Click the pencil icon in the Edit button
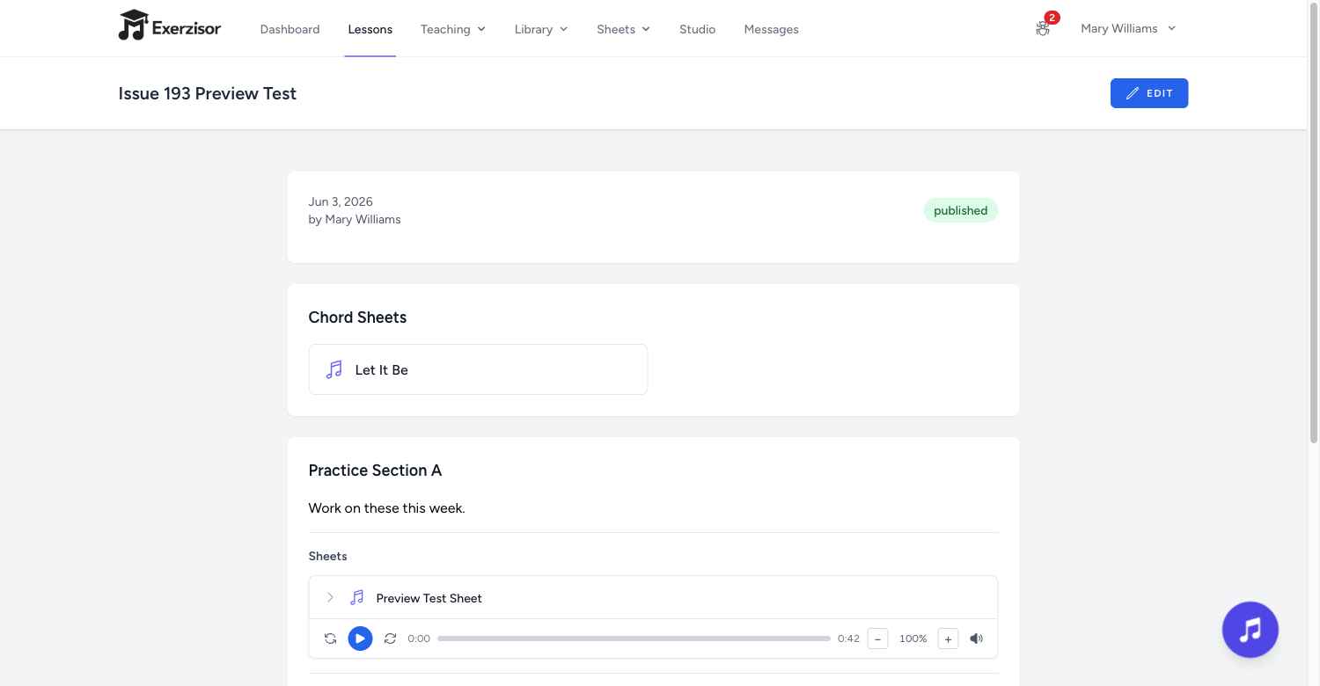The image size is (1320, 686). click(1133, 93)
